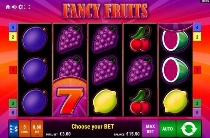Adjust the 0.60 bet amount
The width and height of the screenshot is (210, 138).
pyautogui.click(x=37, y=129)
